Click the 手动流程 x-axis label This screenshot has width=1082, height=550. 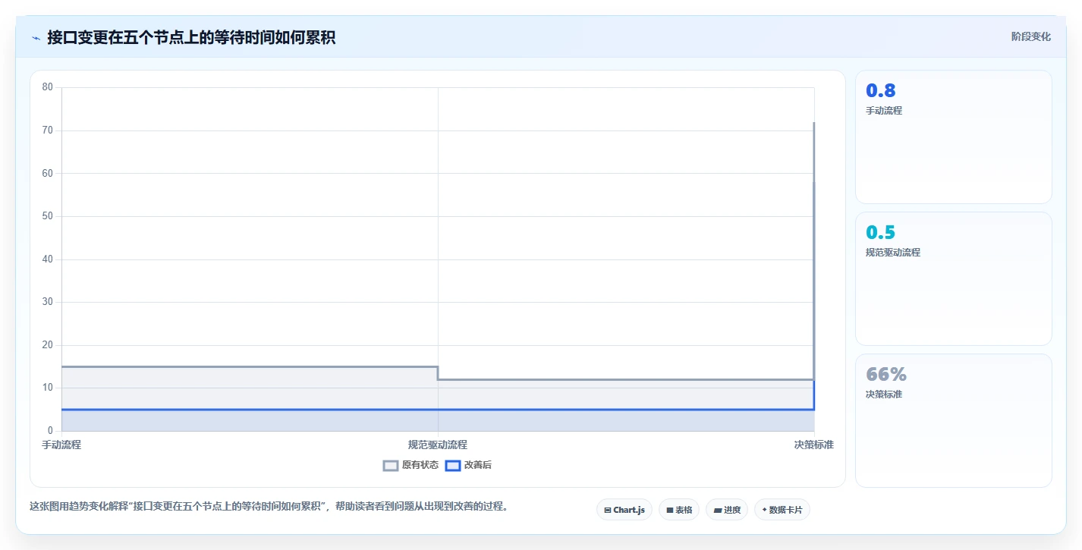[x=61, y=445]
